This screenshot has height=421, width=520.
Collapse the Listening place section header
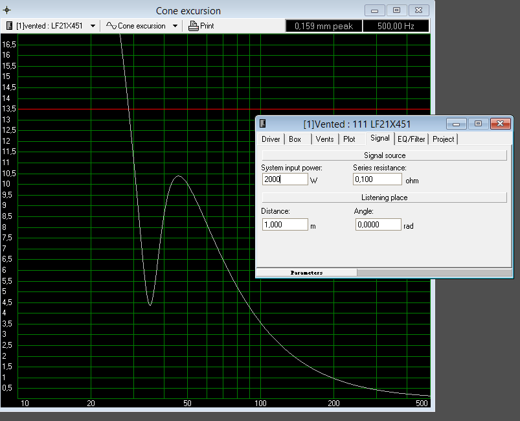click(383, 197)
